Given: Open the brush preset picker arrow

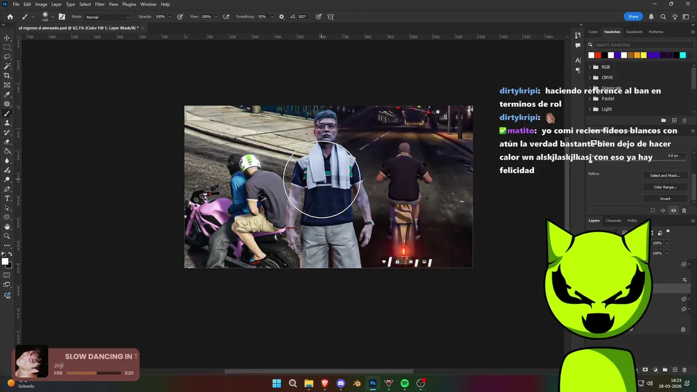Looking at the screenshot, I should [x=52, y=17].
